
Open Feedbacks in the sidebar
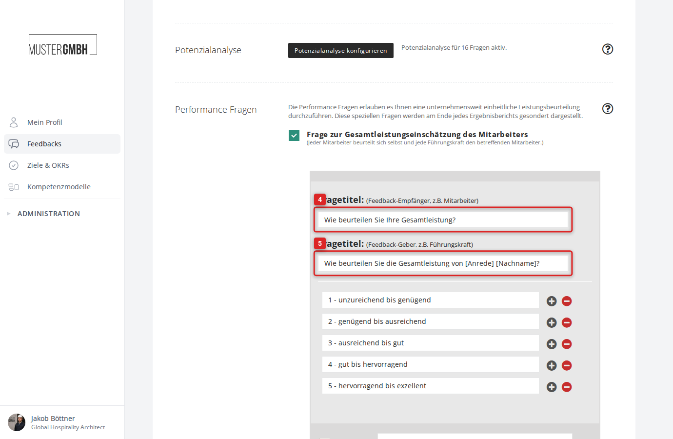pyautogui.click(x=62, y=144)
